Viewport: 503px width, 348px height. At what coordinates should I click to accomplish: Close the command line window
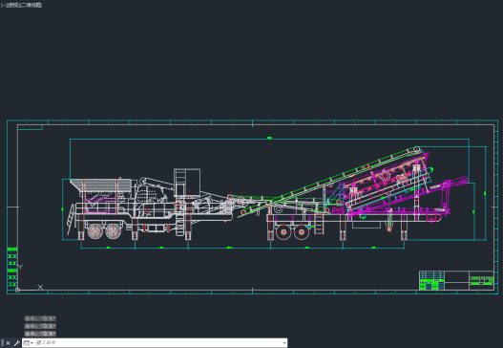click(8, 343)
